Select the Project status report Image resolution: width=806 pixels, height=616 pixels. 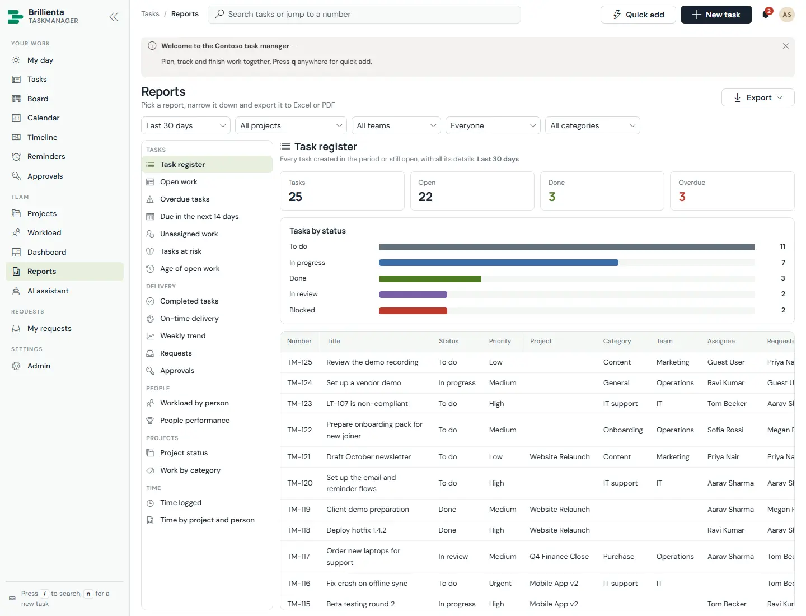(207, 453)
